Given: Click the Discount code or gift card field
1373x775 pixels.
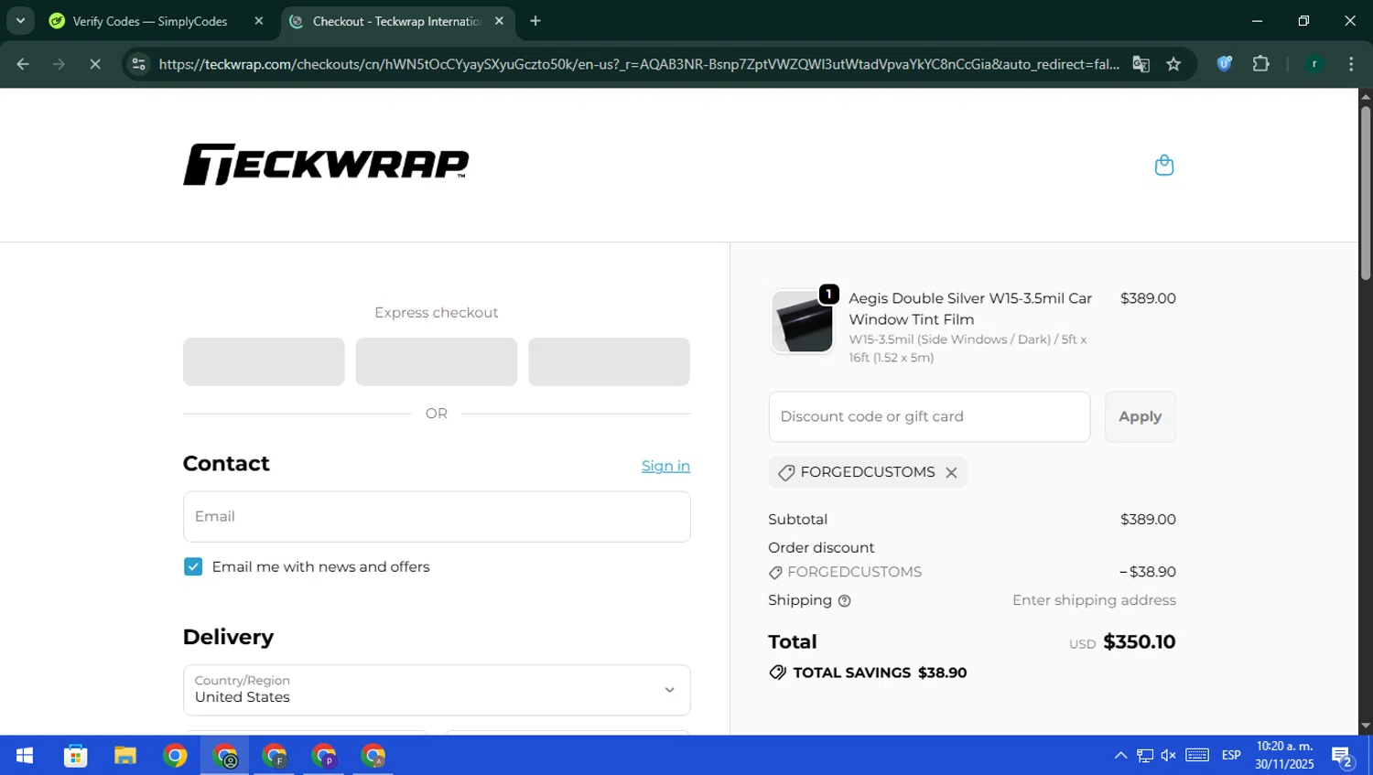Looking at the screenshot, I should tap(929, 416).
